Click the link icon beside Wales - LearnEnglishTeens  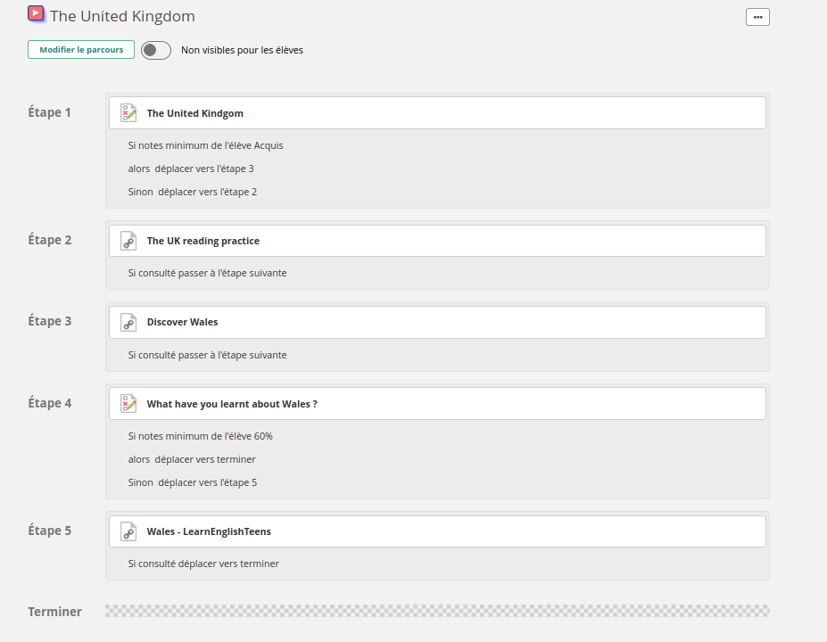tap(128, 531)
